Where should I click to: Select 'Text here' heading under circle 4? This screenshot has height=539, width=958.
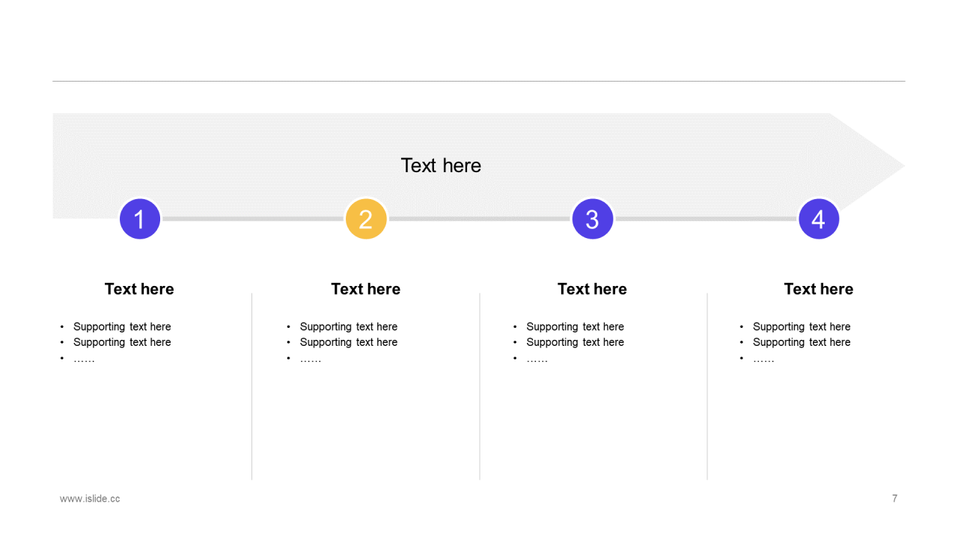pyautogui.click(x=819, y=289)
